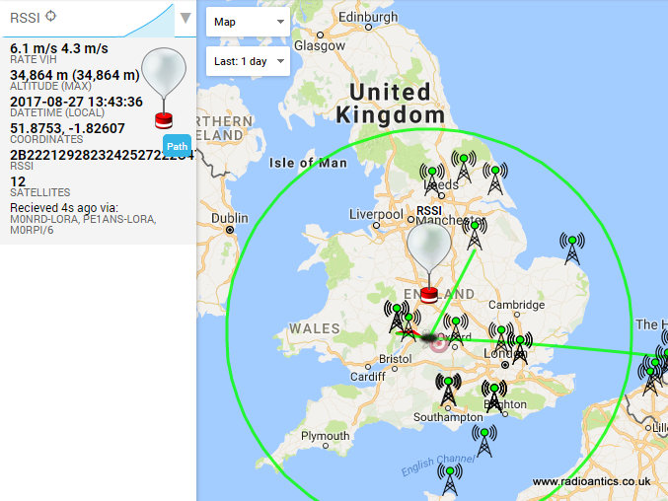Click the receiver tower northeast of Leeds
The image size is (668, 501).
tap(495, 179)
